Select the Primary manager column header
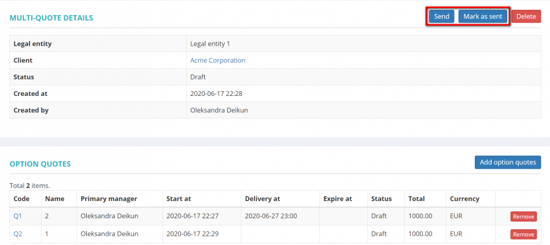The image size is (550, 245). point(109,199)
